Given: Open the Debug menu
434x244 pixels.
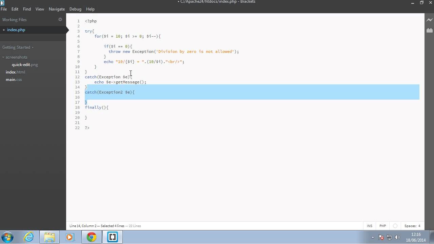Looking at the screenshot, I should pos(75,9).
